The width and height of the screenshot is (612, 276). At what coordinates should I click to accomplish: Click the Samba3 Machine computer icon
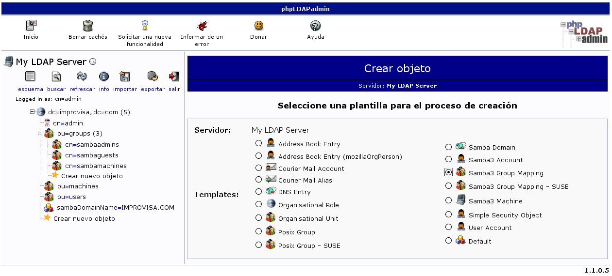tap(460, 200)
